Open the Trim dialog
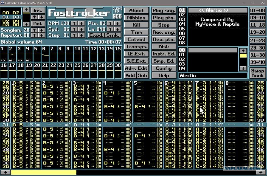The image size is (267, 176). tap(136, 32)
